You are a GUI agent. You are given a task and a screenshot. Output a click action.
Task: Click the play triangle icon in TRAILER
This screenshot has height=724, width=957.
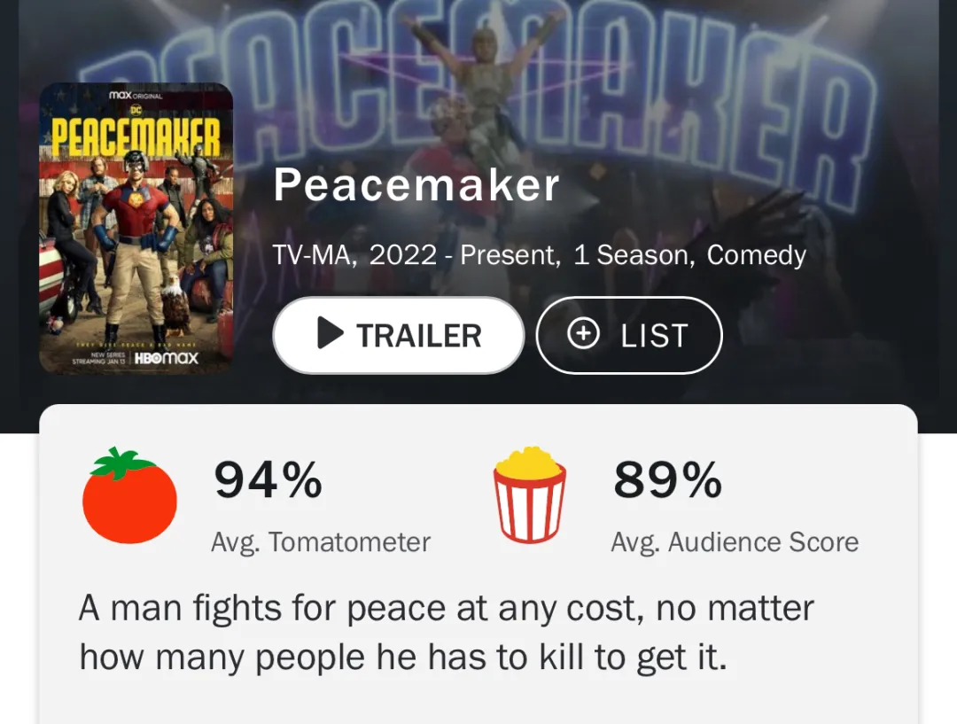[x=330, y=334]
